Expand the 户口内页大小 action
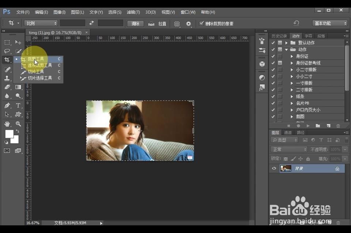 click(292, 110)
